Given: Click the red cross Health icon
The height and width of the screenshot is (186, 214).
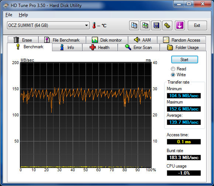Looking at the screenshot, I should tap(93, 47).
